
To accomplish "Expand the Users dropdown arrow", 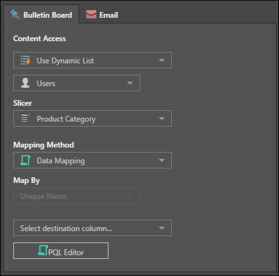I will coord(130,83).
